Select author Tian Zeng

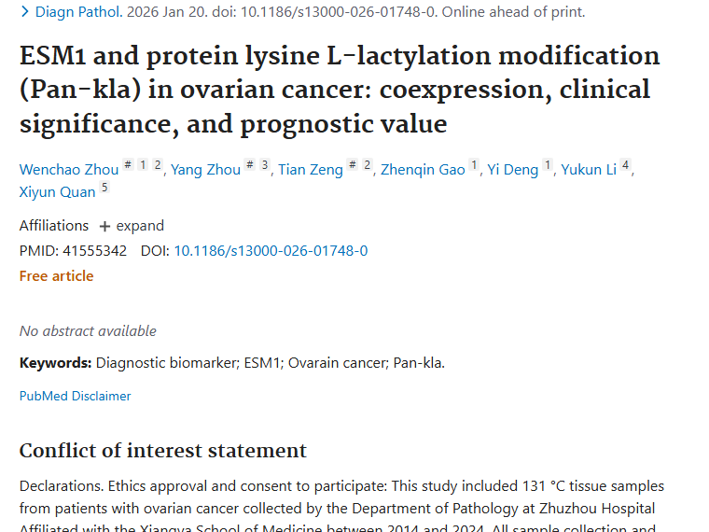[x=311, y=170]
